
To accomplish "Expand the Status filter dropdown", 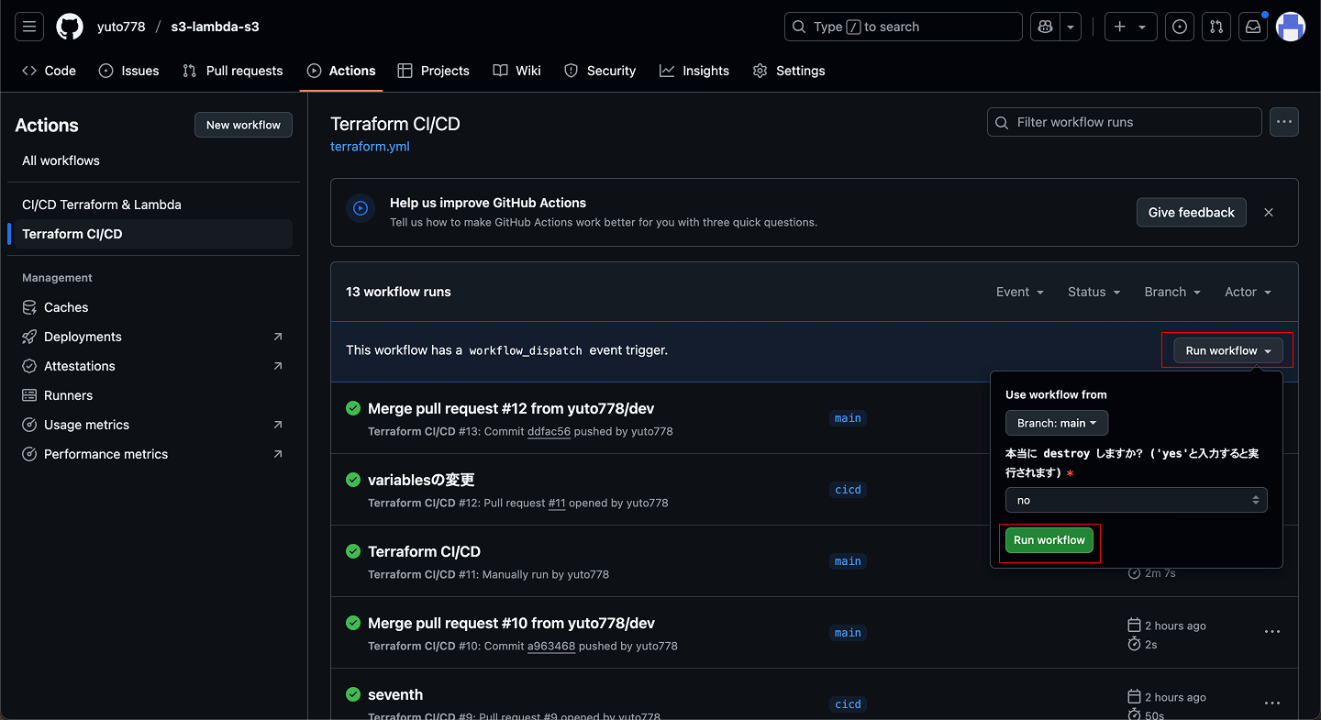I will point(1094,292).
